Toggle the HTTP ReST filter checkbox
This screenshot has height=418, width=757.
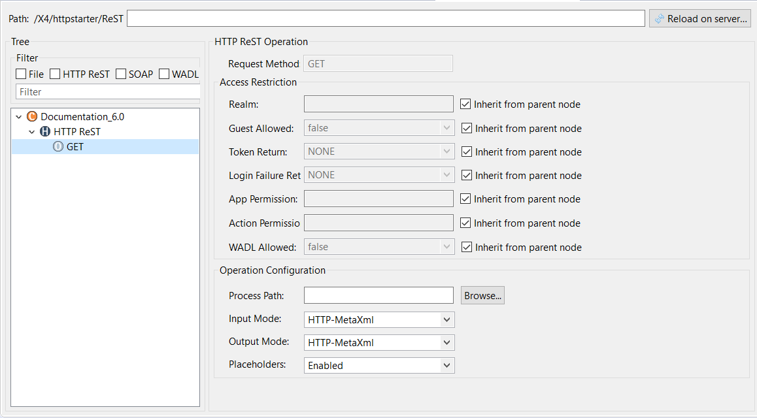click(56, 74)
